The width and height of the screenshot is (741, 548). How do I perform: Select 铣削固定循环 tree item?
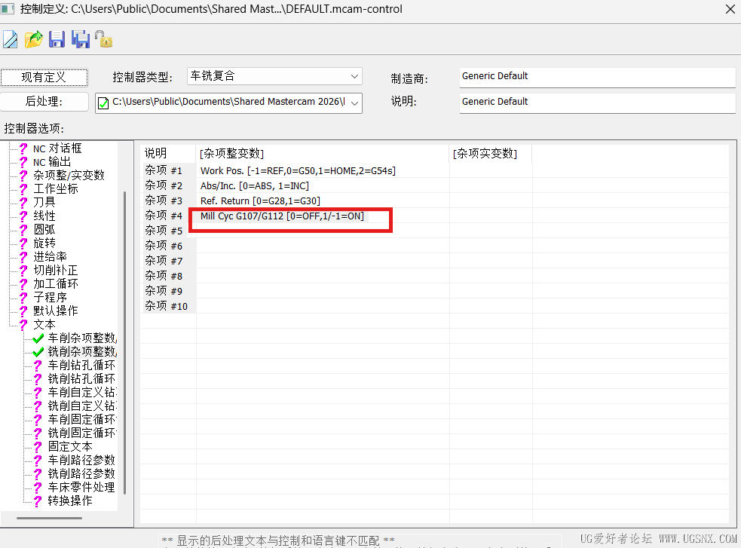tap(81, 433)
